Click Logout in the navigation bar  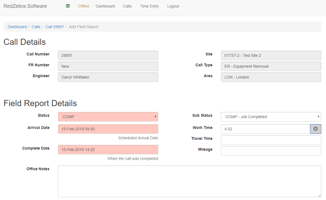click(x=173, y=6)
